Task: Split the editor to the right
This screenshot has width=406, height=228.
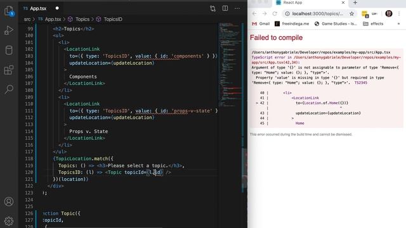Action: click(225, 8)
